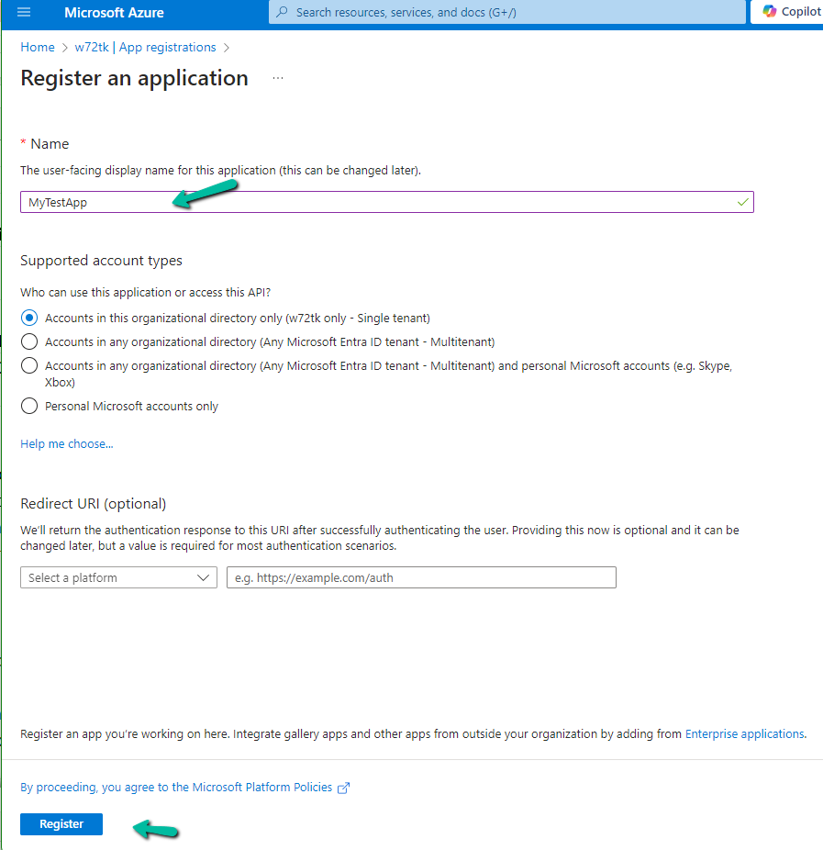Click the Redirect URI input field

(x=421, y=577)
